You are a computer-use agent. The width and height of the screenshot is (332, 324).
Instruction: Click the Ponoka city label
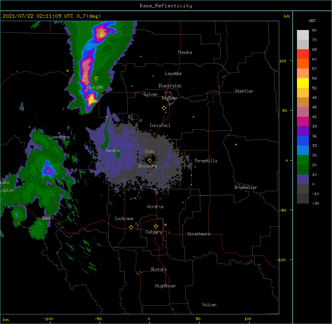[x=185, y=52]
